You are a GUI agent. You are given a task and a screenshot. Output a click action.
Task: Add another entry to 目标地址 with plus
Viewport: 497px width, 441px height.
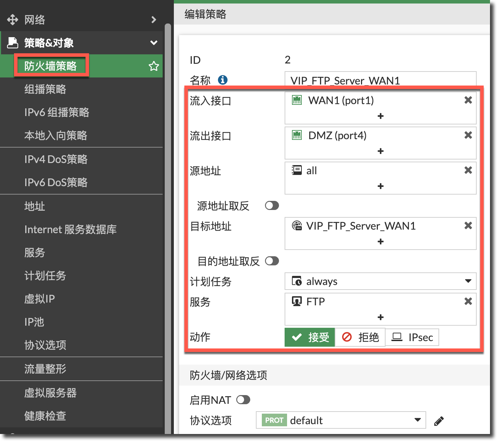(381, 242)
